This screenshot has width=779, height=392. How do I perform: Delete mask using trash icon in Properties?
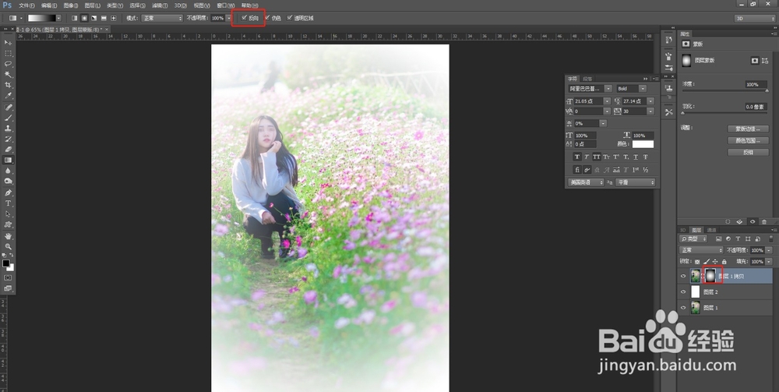click(x=764, y=221)
